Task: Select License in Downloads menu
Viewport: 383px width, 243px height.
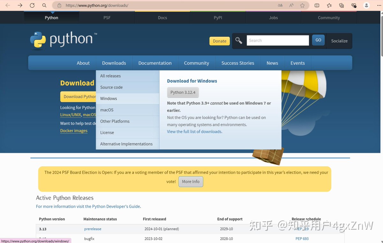Action: pos(128,132)
